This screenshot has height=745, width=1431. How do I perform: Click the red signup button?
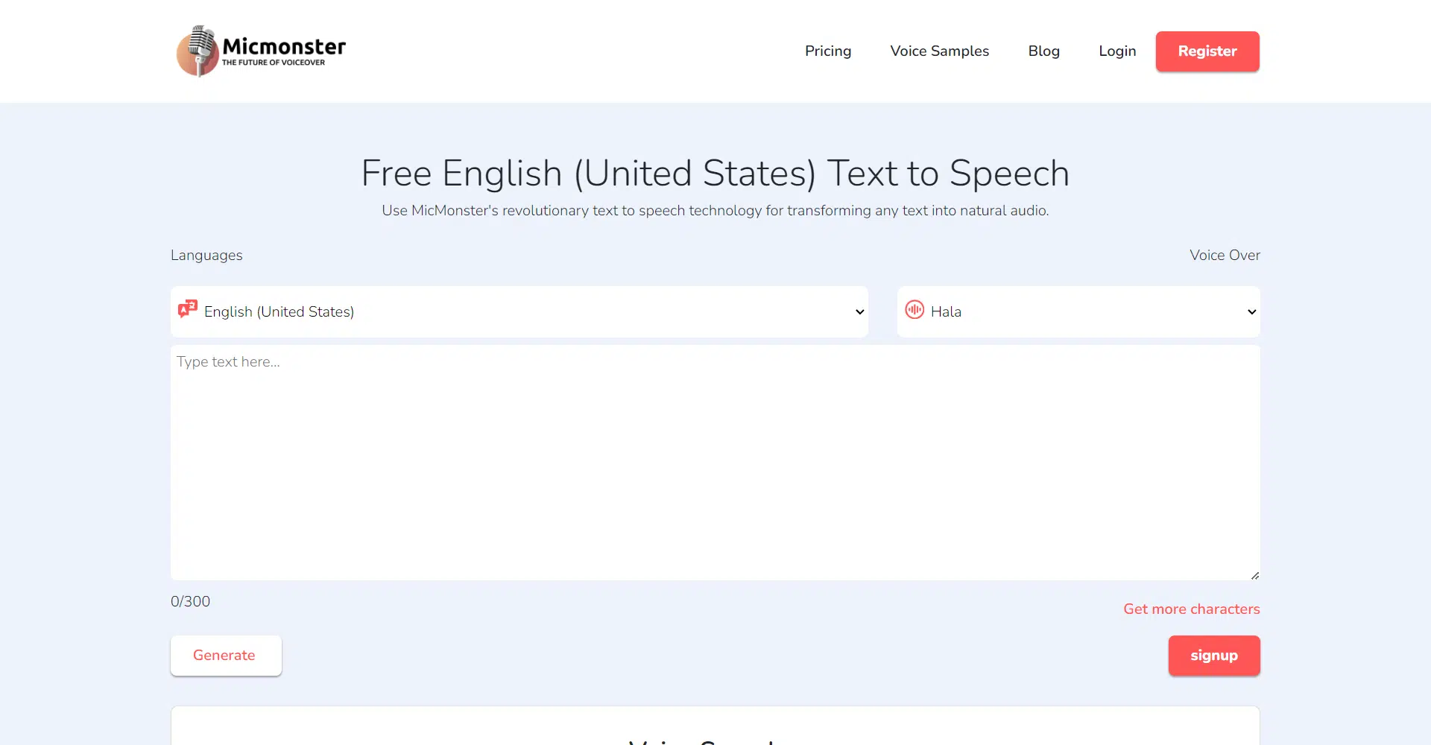point(1213,656)
